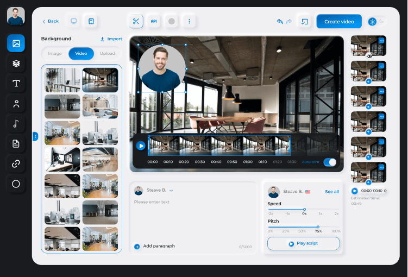Toggle the Auto trim switch
This screenshot has width=408, height=277.
329,162
